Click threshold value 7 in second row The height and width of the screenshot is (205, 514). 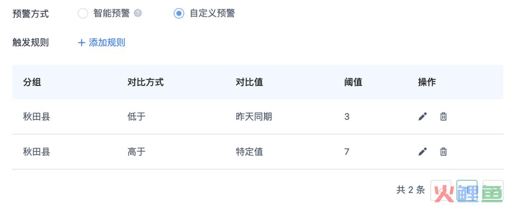pyautogui.click(x=347, y=151)
